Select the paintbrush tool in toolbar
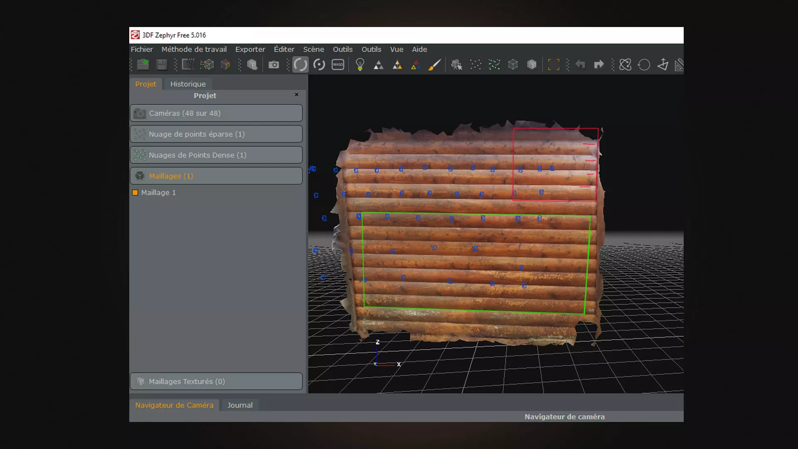The image size is (798, 449). point(434,64)
